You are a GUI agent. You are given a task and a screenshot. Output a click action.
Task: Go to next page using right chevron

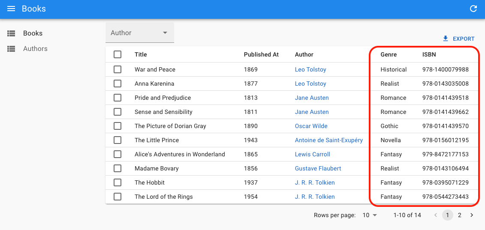point(472,215)
